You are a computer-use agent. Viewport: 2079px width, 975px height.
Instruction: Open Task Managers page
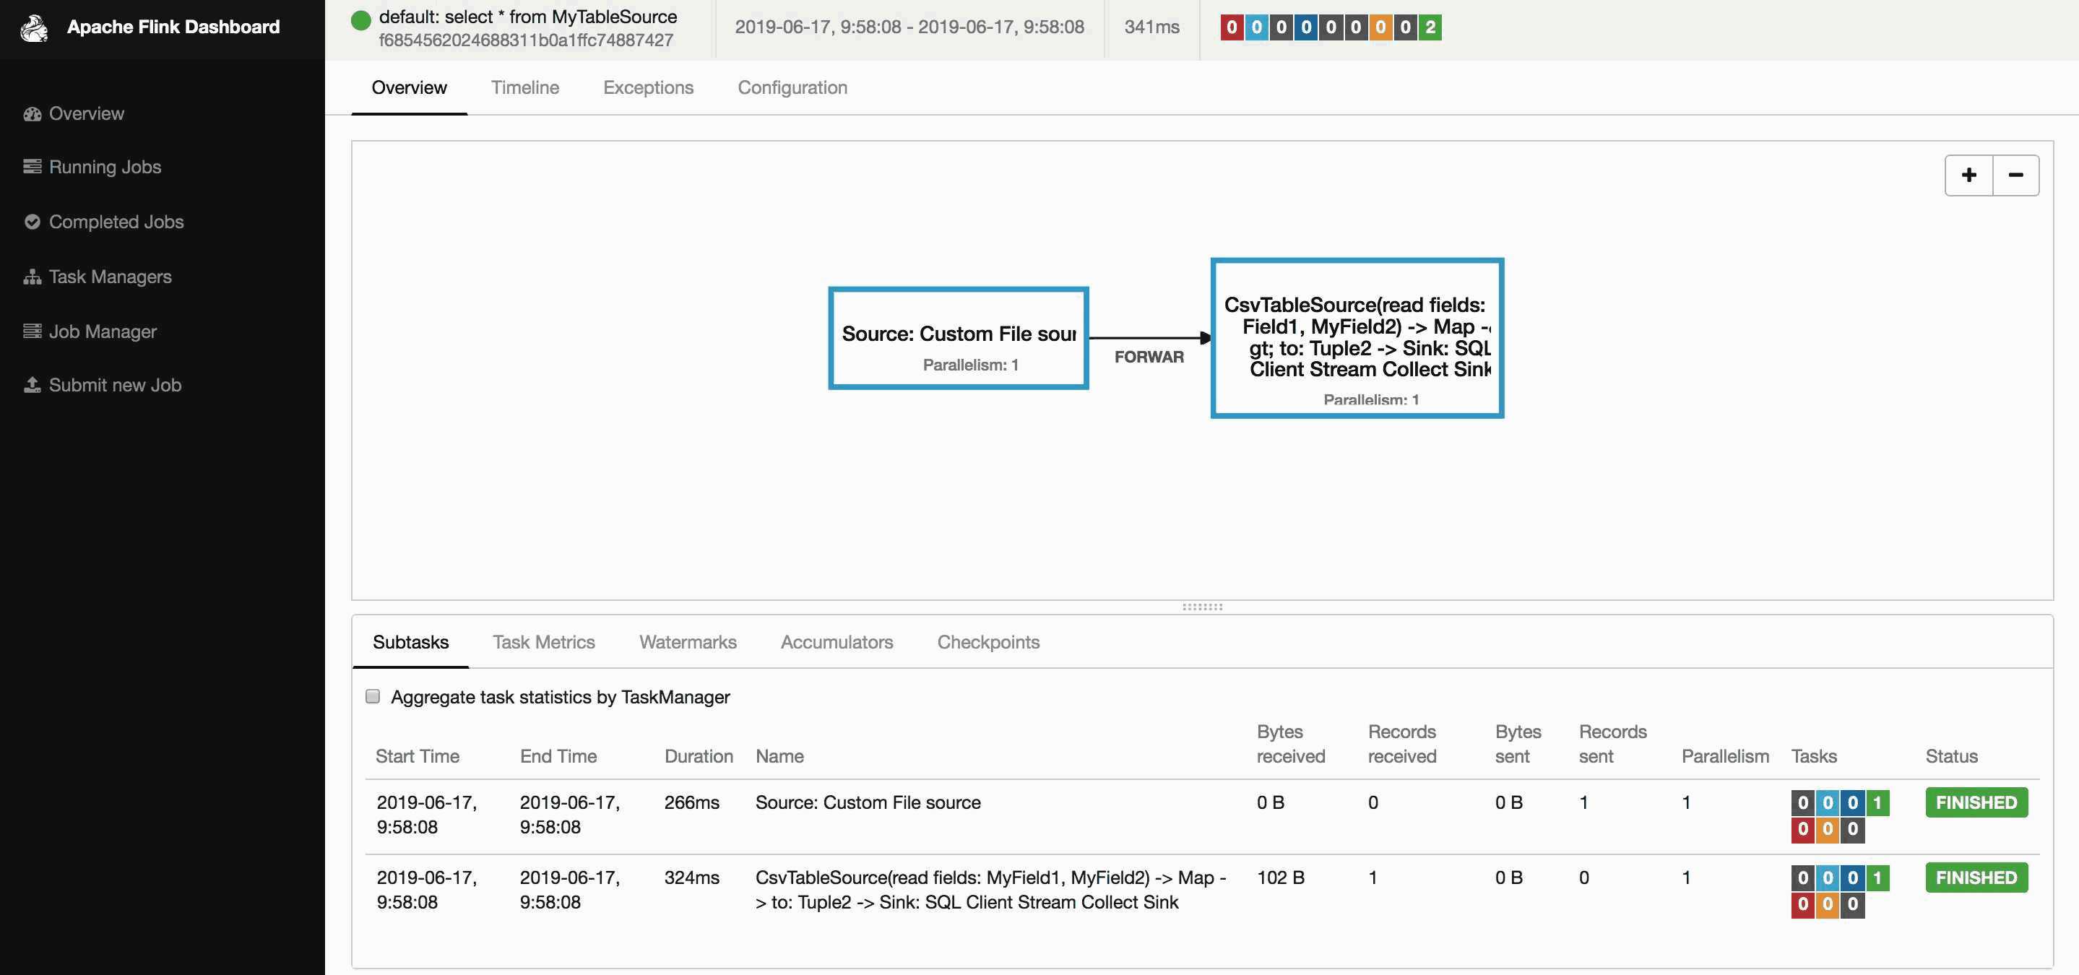tap(110, 277)
